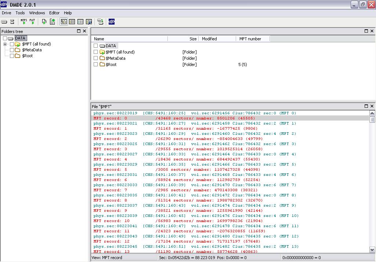Click the grid table view toolbar icon
The image size is (376, 262).
click(80, 22)
